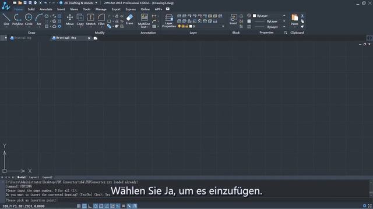Screen dimensions: 373x209
Task: Toggle Ortho mode in status bar
Action: click(x=90, y=206)
